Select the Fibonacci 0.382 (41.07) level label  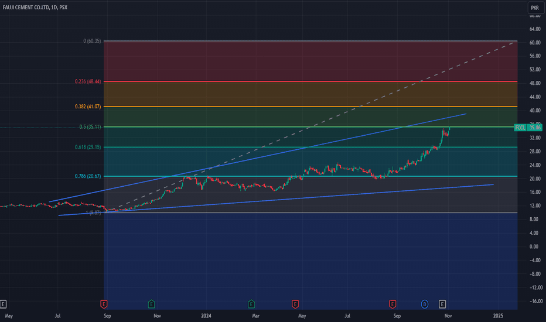88,107
